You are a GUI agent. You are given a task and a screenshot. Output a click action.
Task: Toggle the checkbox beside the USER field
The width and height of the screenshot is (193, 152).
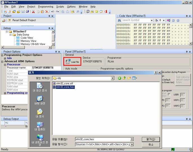coord(169,94)
